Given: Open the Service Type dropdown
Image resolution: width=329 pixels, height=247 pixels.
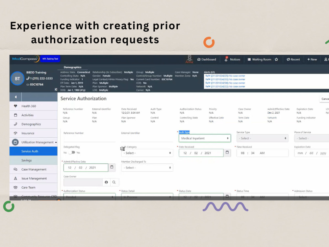Looking at the screenshot, I should (263, 138).
